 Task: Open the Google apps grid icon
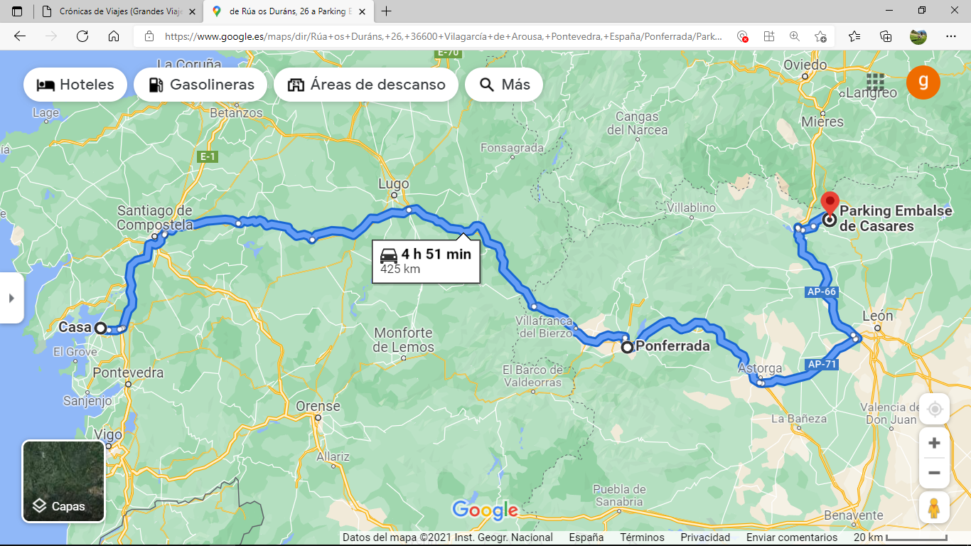tap(875, 83)
